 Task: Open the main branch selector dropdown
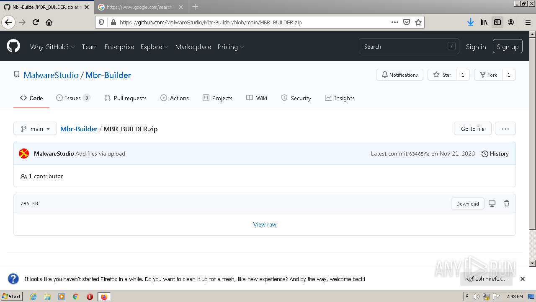[x=35, y=129]
